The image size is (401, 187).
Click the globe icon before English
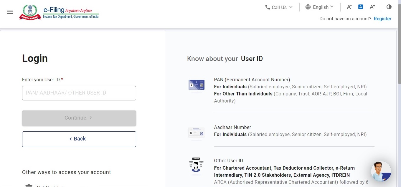pyautogui.click(x=308, y=7)
